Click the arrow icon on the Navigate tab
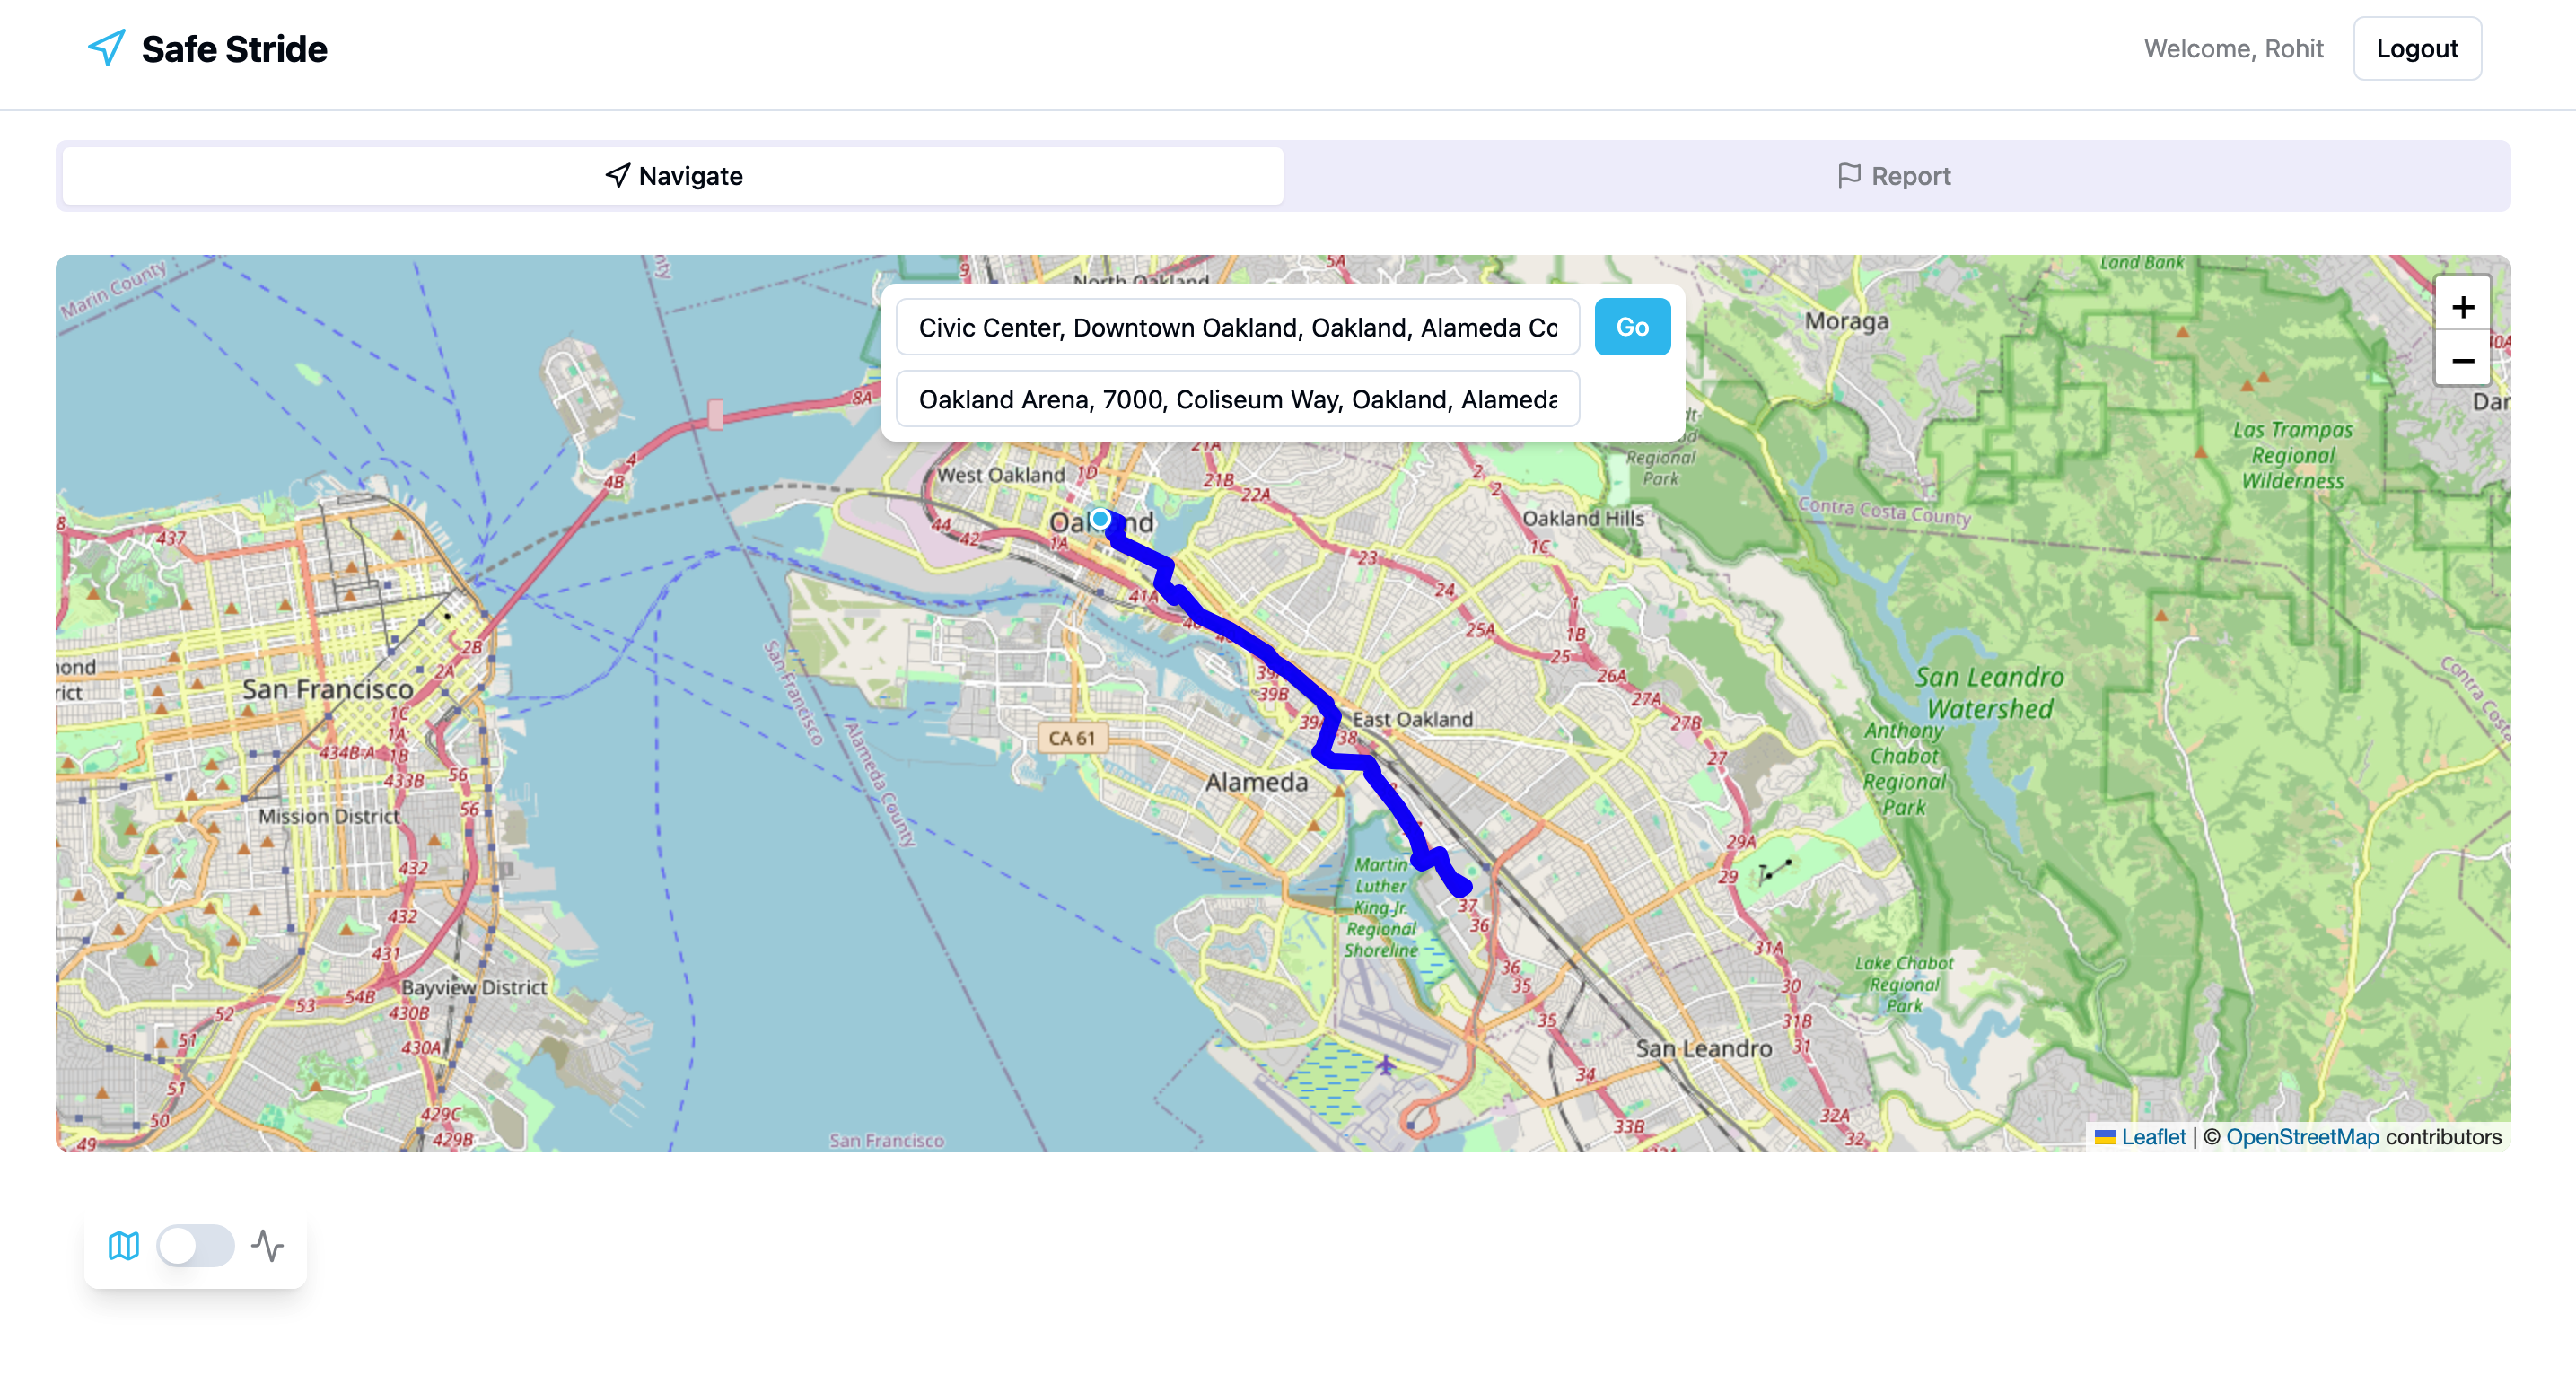This screenshot has height=1384, width=2576. (x=618, y=176)
